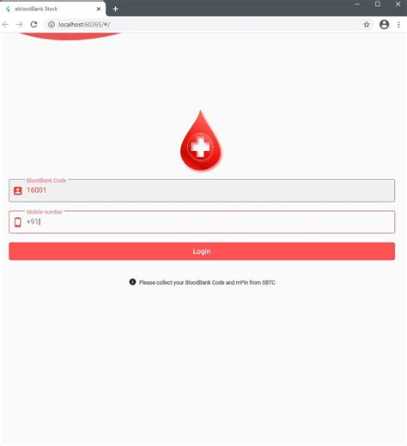This screenshot has width=407, height=446.
Task: Focus the Mobile number input field
Action: click(x=202, y=222)
